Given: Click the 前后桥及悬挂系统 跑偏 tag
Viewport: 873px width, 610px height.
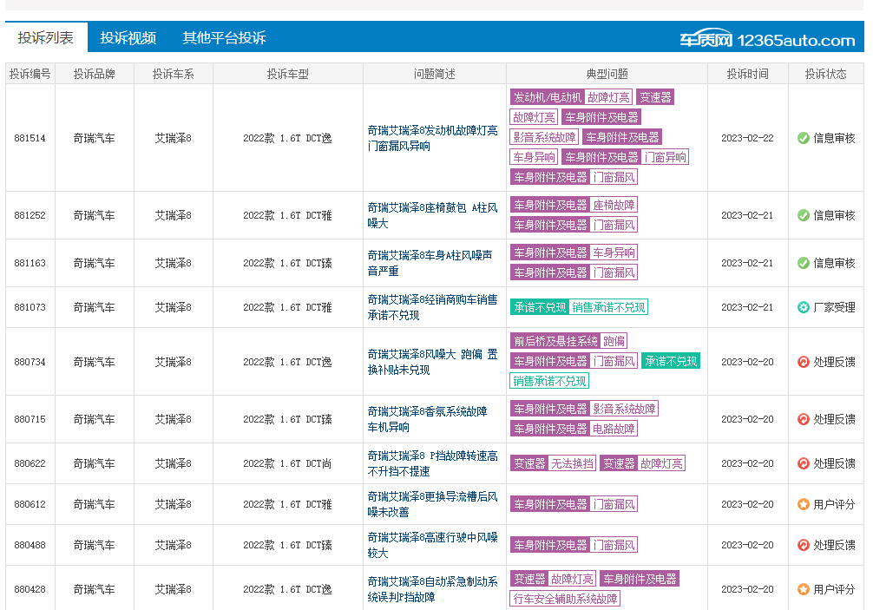Looking at the screenshot, I should point(569,341).
